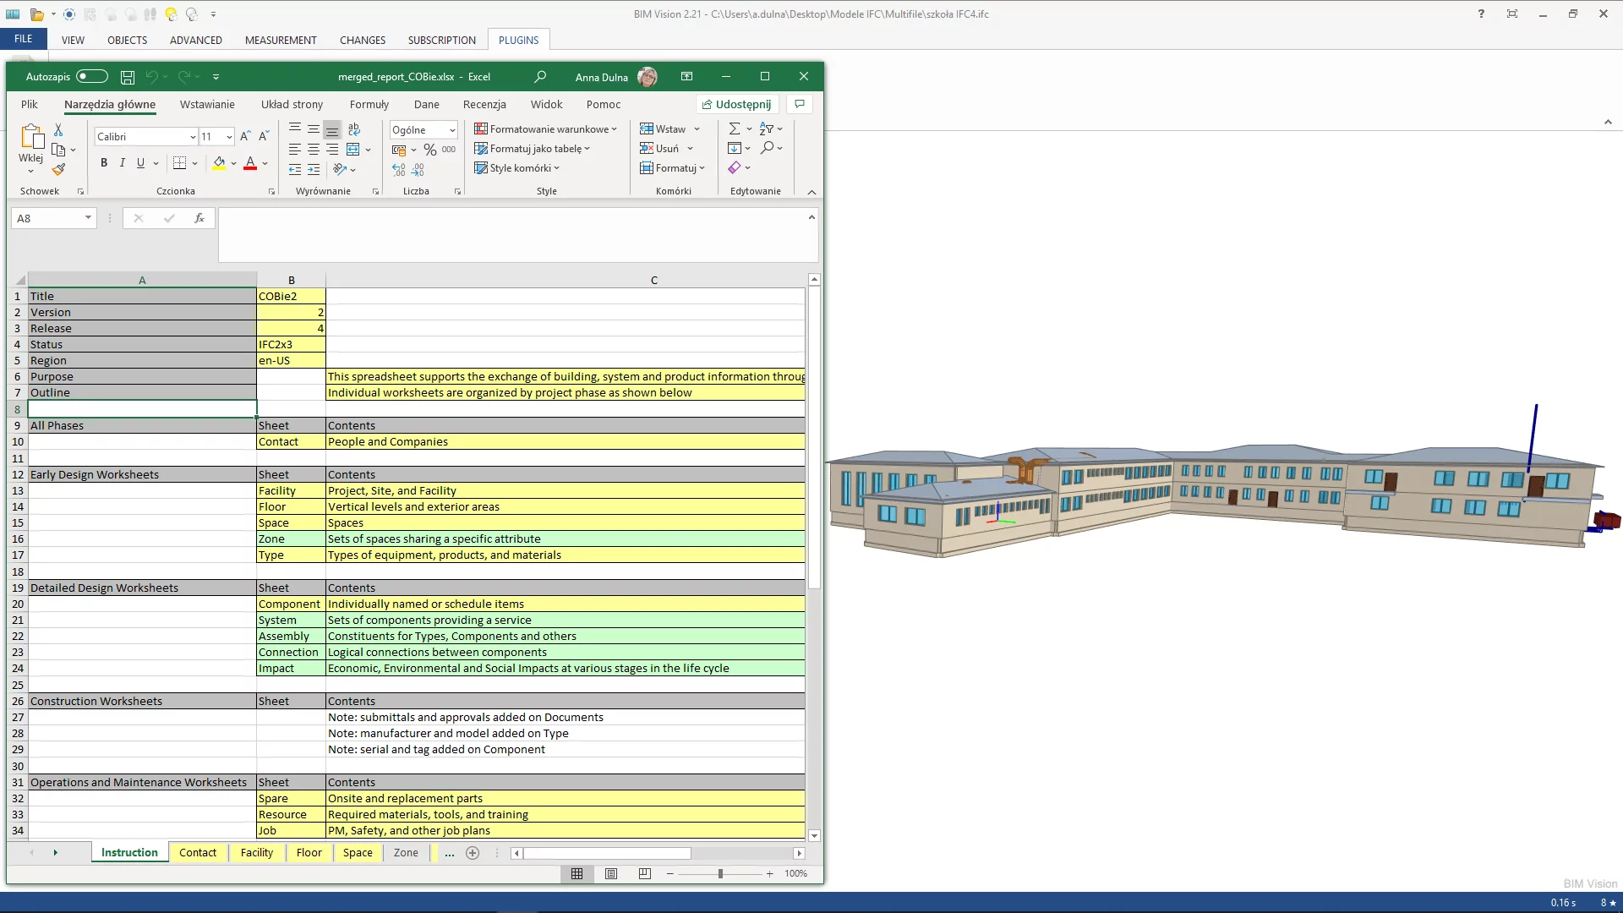Viewport: 1623px width, 913px height.
Task: Click the AutoSum sigma icon
Action: (x=734, y=129)
